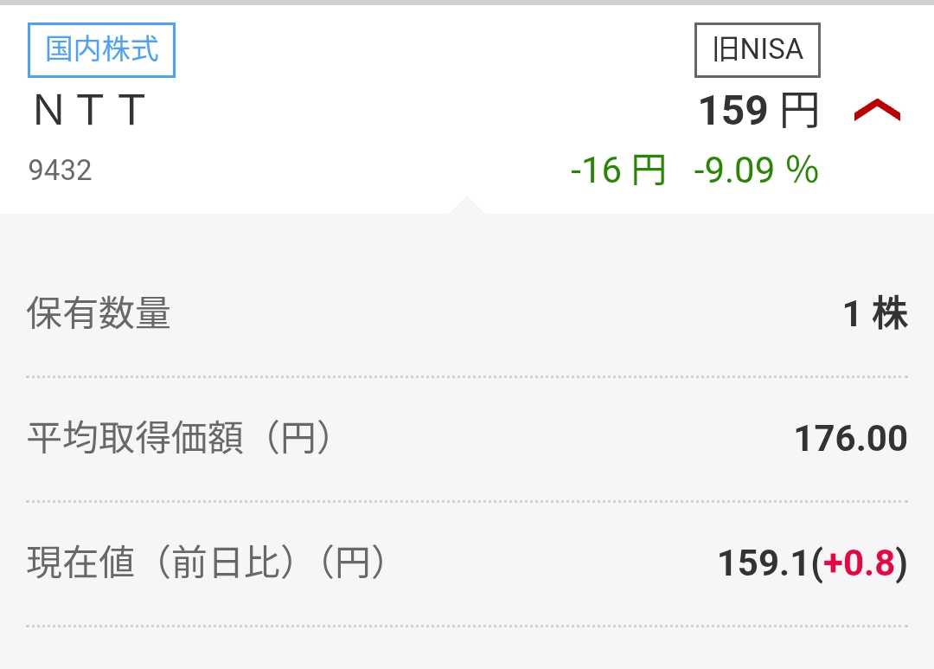934x669 pixels.
Task: Select the 現在値（前日比）（円） label
Action: pos(206,563)
